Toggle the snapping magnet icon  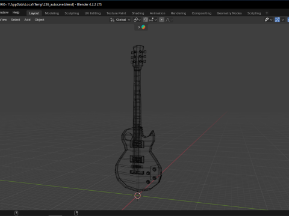pos(146,20)
